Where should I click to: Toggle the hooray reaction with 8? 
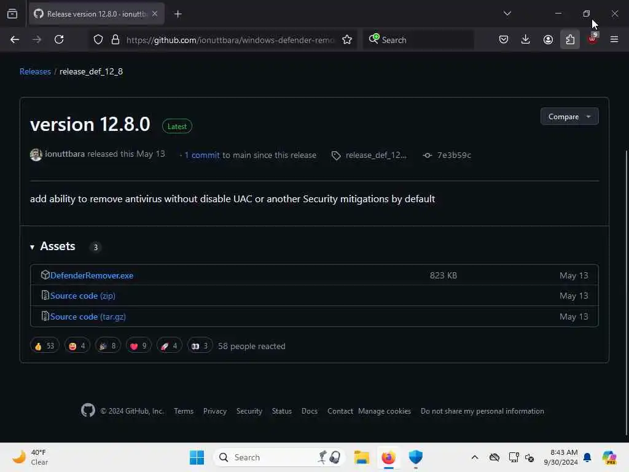coord(108,345)
